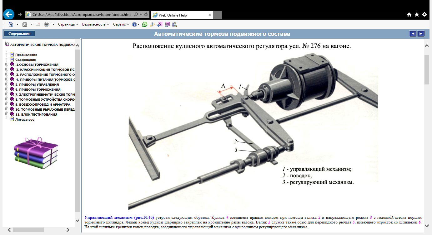The image size is (432, 235).
Task: Select 11. БЛОК ТЕСТИРОВАНИЯ item
Action: pyautogui.click(x=36, y=114)
